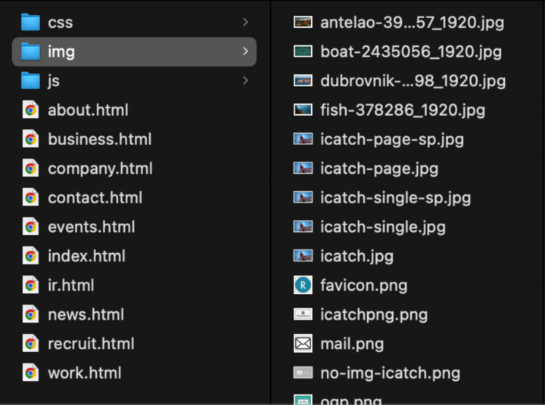Viewport: 545px width, 405px height.
Task: Expand the img folder chevron
Action: point(245,51)
